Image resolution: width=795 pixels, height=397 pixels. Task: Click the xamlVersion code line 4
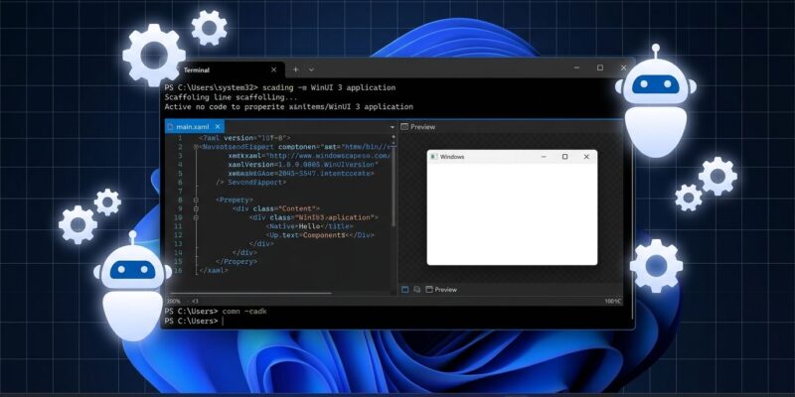303,165
